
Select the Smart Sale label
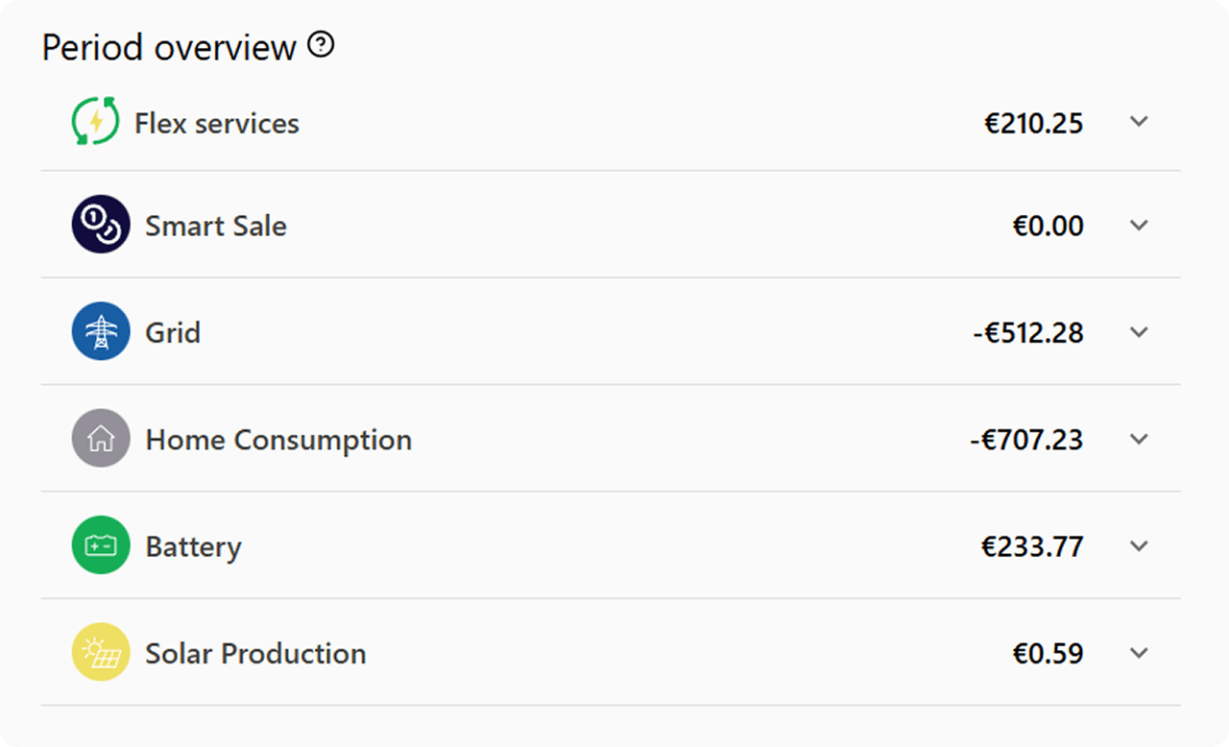pos(216,226)
